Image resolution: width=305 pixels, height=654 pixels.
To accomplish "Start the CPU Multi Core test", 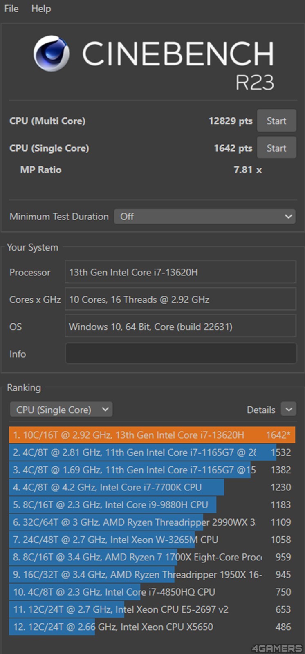I will point(276,121).
